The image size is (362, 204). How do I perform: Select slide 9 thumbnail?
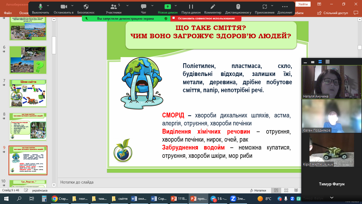[x=28, y=160]
